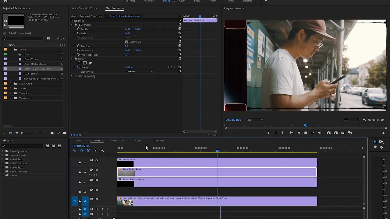The width and height of the screenshot is (390, 219).
Task: Click the Opacity value 100.0 %
Action: pyautogui.click(x=129, y=67)
